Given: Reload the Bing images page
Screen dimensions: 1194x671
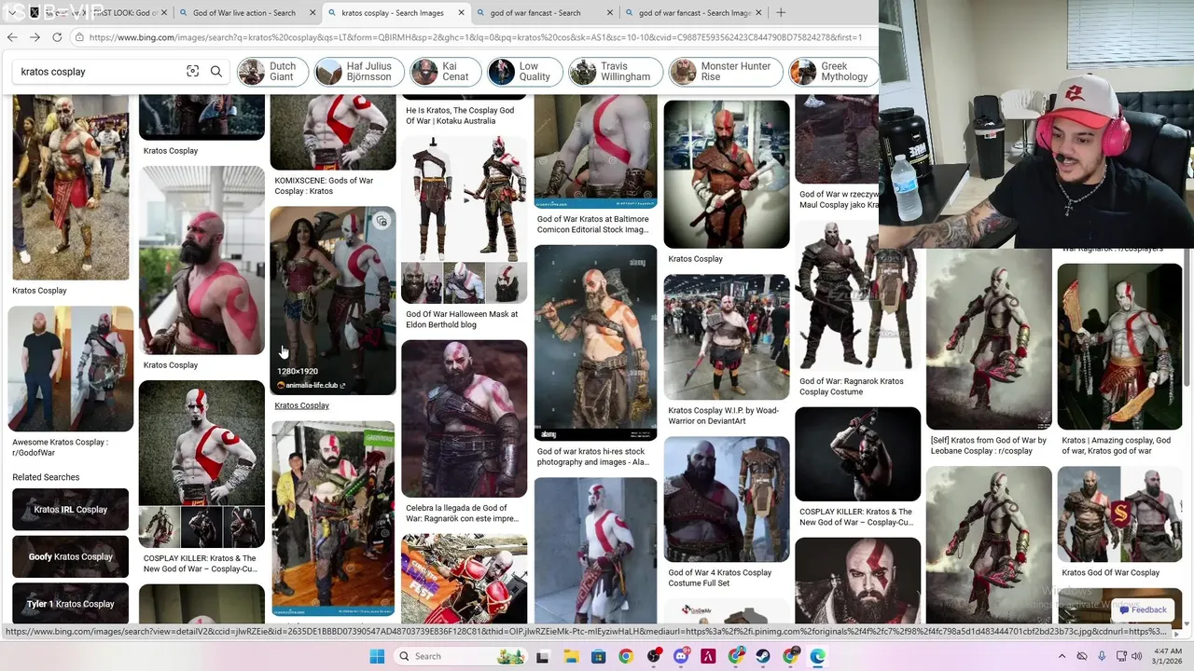Looking at the screenshot, I should tap(57, 37).
